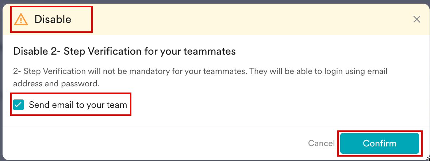Click the "Disable" title text

click(x=53, y=19)
